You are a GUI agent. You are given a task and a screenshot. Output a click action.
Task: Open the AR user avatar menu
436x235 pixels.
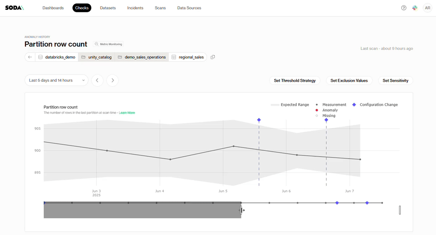[427, 8]
